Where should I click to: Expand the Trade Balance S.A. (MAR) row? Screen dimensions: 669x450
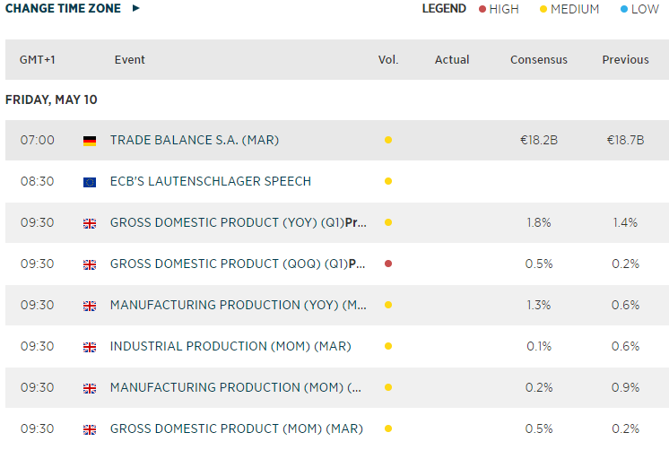click(194, 140)
